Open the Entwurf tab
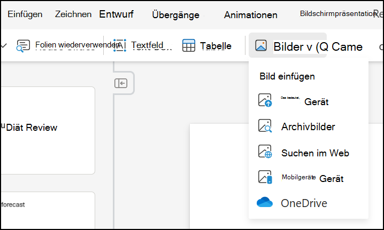Screen dimensions: 384x230 click(x=117, y=14)
